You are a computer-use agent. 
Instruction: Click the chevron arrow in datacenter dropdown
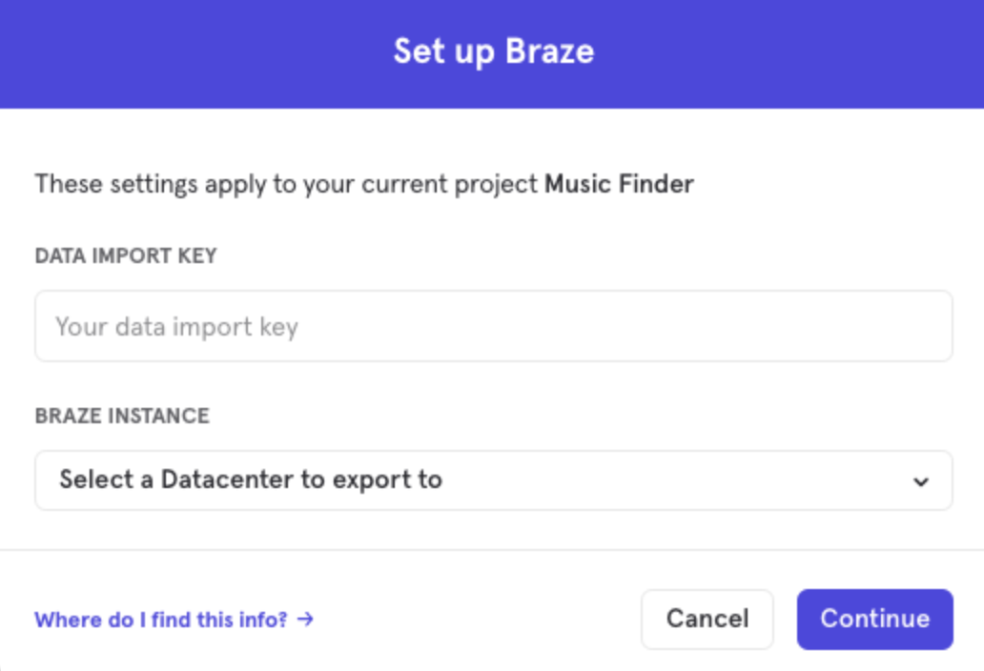pos(920,481)
